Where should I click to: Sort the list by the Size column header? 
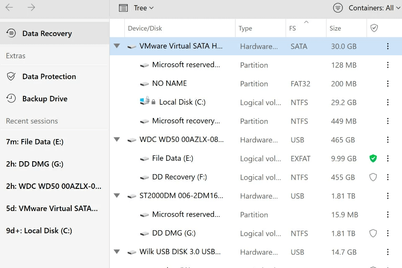[x=335, y=28]
